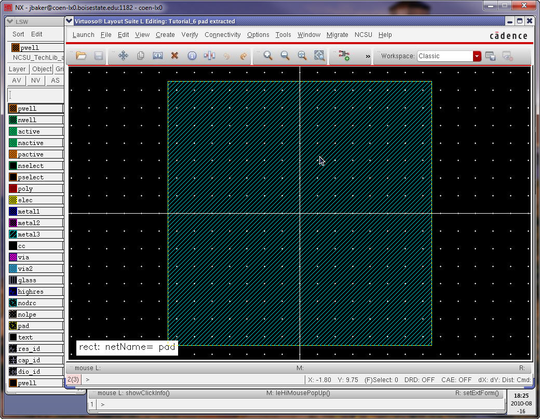
Task: Click the Open folder icon in toolbar
Action: click(x=80, y=56)
